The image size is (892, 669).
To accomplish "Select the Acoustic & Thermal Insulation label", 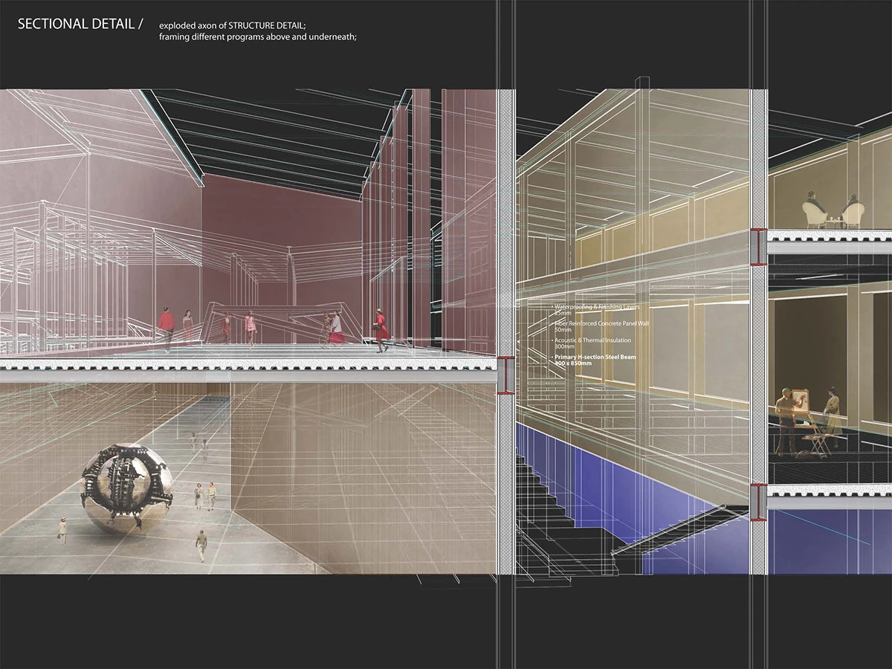I will [x=592, y=343].
